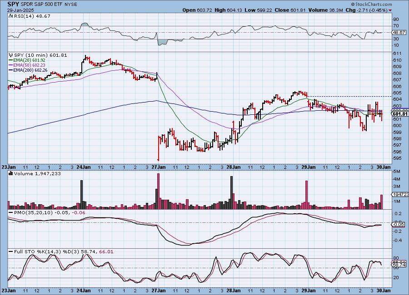The image size is (409, 295).
Task: Click the 'EMA(20) 601.92' legend entry
Action: (29, 60)
